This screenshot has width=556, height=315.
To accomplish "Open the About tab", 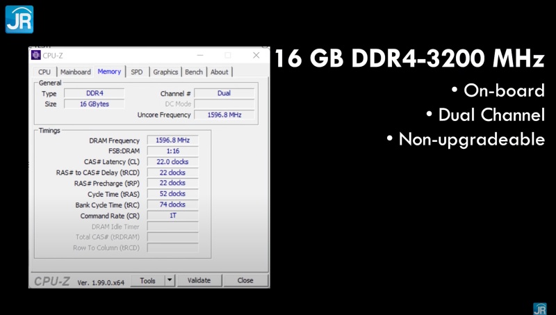I will click(x=220, y=72).
